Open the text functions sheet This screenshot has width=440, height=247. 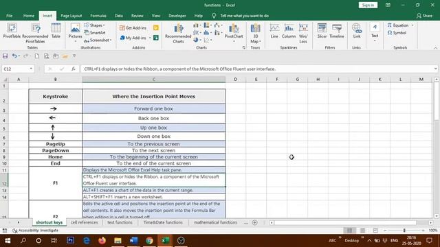(120, 222)
